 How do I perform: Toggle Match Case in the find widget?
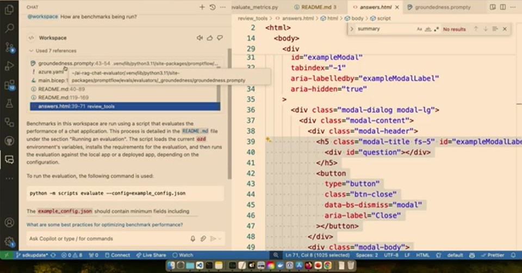click(419, 29)
